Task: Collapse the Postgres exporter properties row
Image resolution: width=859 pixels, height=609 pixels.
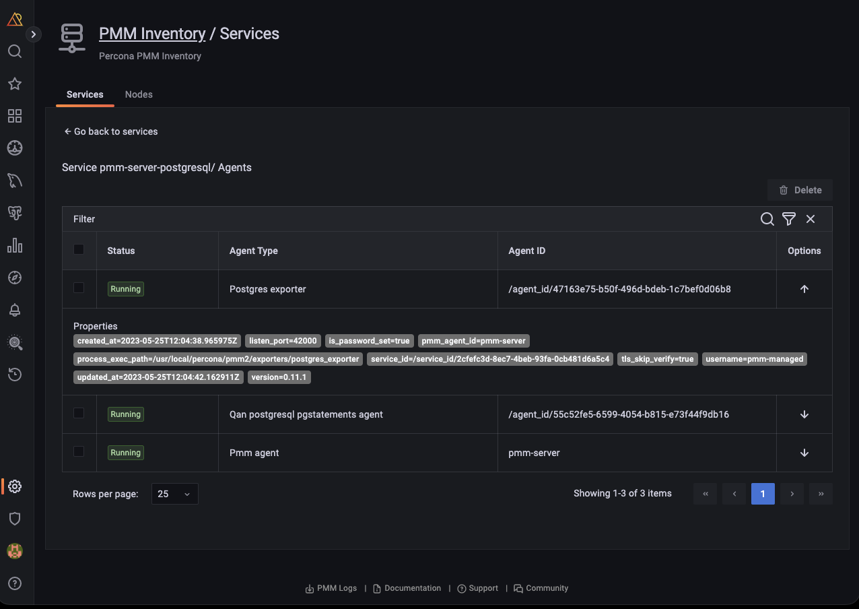Action: (x=804, y=289)
